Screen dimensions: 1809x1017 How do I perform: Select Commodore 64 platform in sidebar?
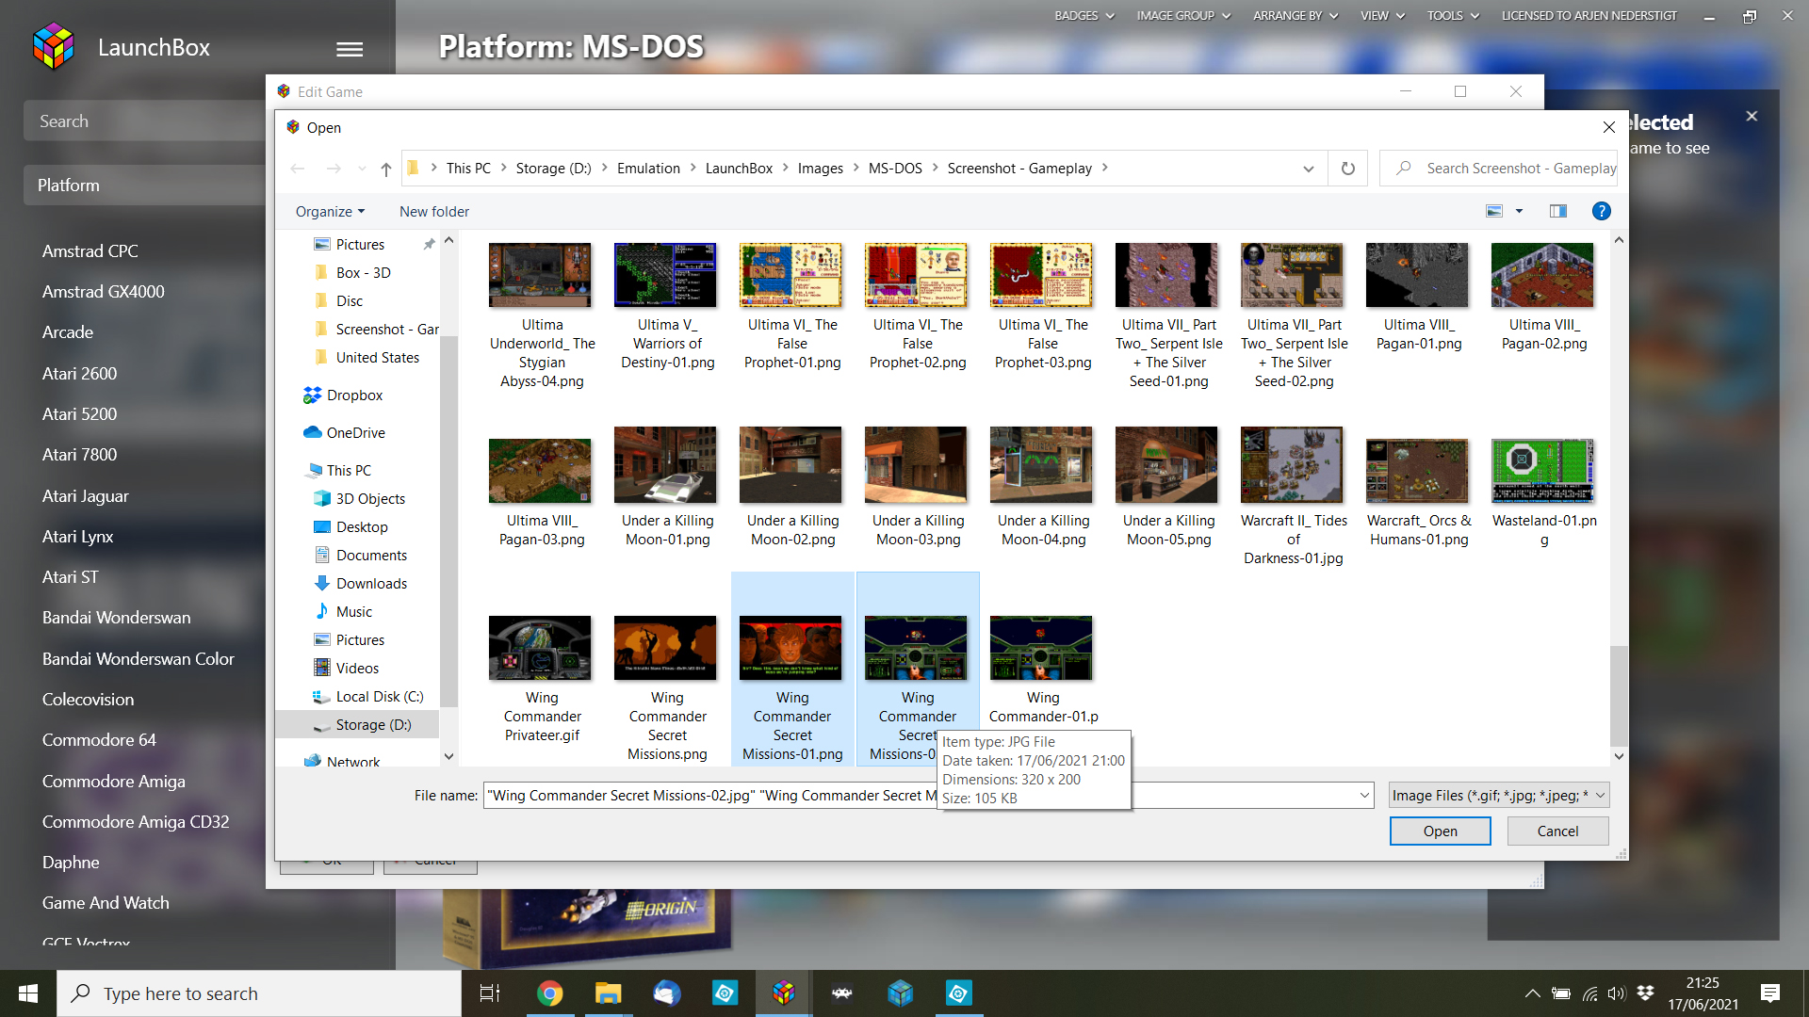click(99, 740)
